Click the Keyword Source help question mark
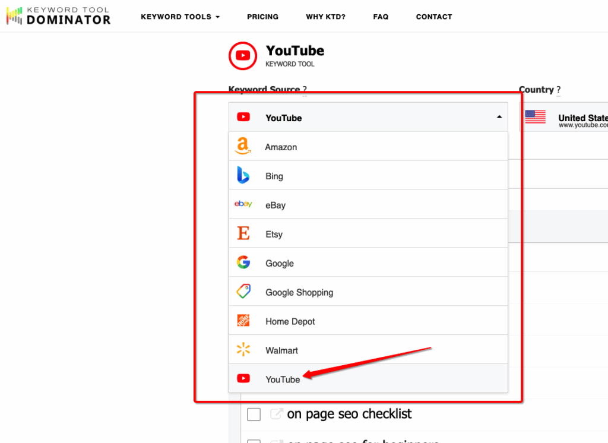 point(305,90)
